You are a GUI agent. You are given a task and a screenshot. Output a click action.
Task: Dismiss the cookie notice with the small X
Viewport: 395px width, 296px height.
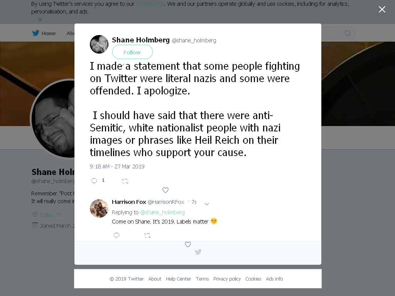point(40,19)
